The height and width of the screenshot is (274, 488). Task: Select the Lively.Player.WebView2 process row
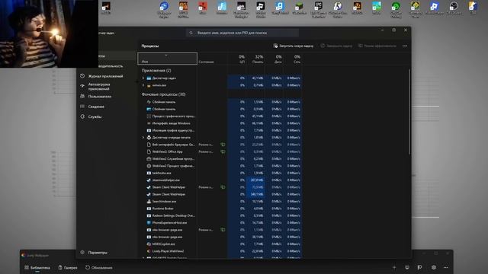coord(220,251)
